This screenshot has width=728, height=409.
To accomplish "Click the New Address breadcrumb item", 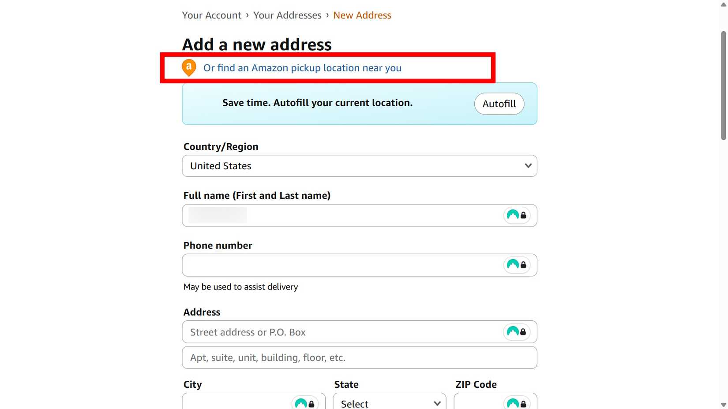I will click(362, 15).
